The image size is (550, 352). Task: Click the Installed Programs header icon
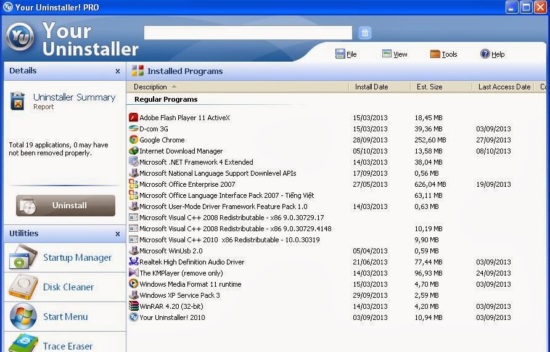point(137,71)
